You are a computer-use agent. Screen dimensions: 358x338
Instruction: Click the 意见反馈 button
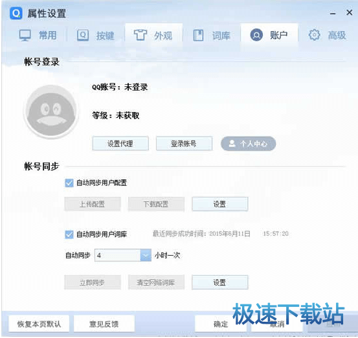tap(104, 324)
